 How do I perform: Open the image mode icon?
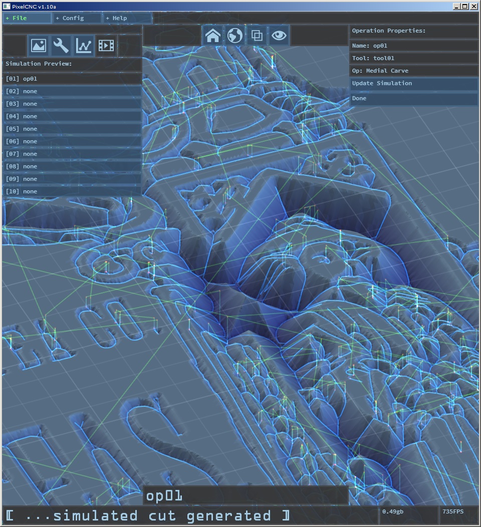[x=39, y=46]
